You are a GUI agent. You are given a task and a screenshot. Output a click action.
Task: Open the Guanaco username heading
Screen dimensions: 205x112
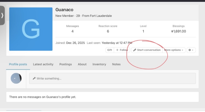click(x=64, y=10)
